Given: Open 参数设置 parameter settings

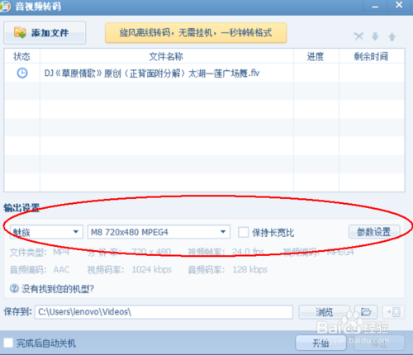Looking at the screenshot, I should [374, 232].
